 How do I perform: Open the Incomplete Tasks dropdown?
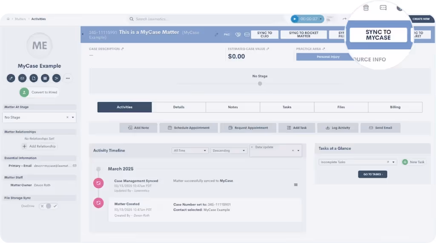[x=358, y=162]
